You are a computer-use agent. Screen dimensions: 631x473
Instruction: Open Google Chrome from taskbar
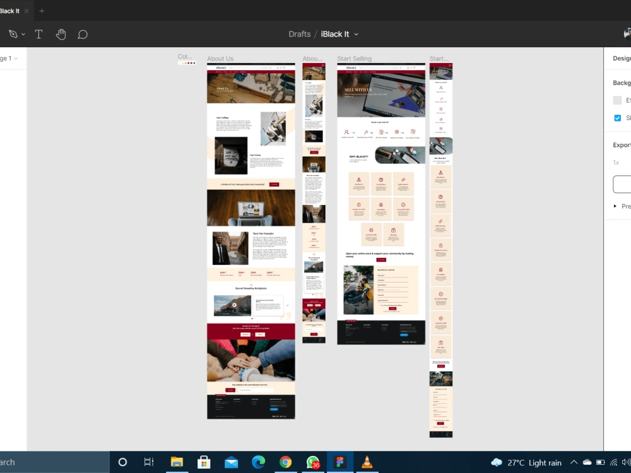[x=286, y=462]
